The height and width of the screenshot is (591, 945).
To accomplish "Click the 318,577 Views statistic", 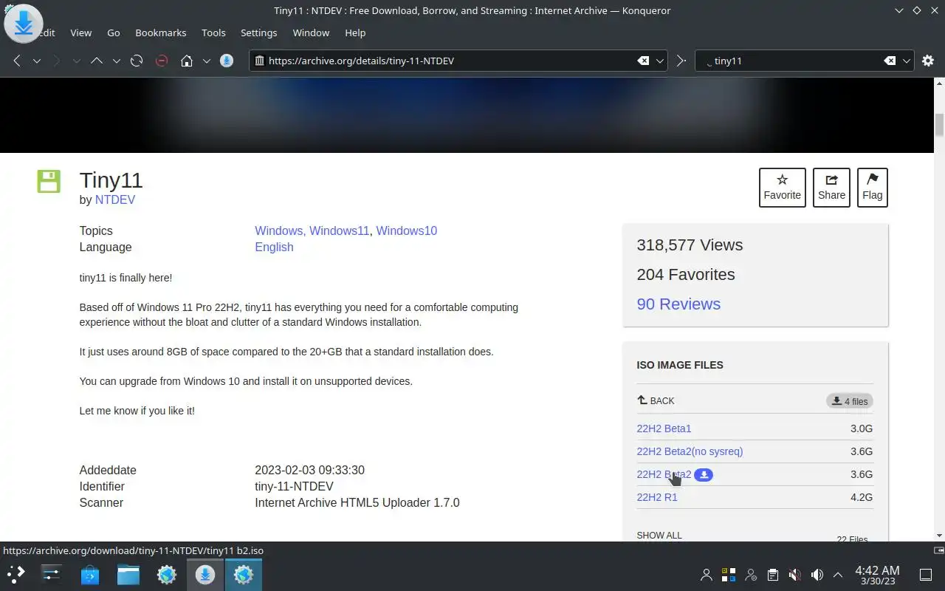I will click(x=690, y=245).
